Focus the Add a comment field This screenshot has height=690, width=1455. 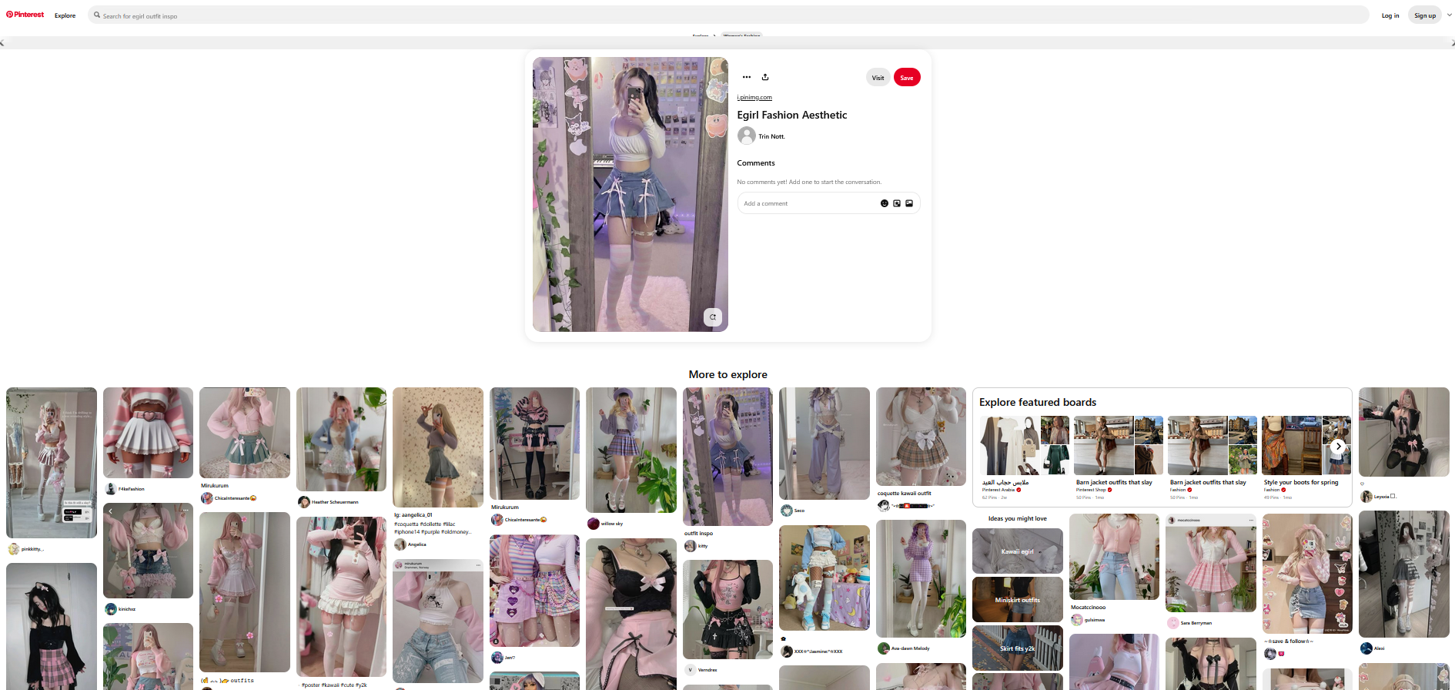coord(808,203)
